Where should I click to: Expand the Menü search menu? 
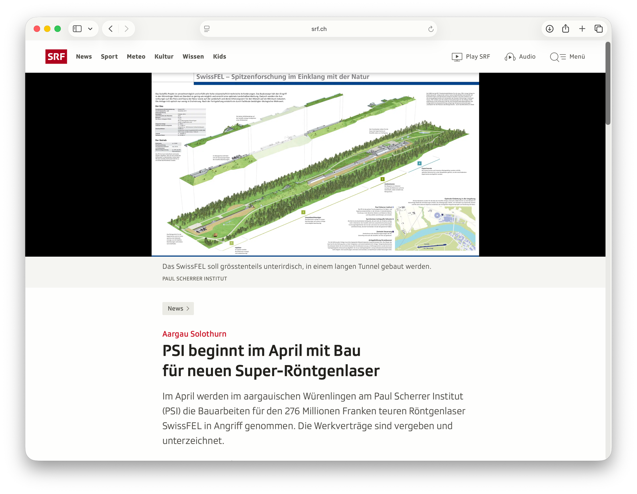coord(567,56)
